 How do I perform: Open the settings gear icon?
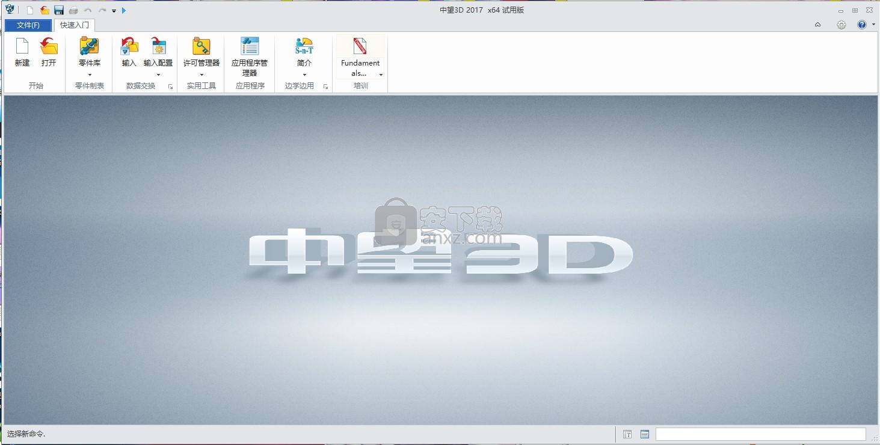coord(842,25)
